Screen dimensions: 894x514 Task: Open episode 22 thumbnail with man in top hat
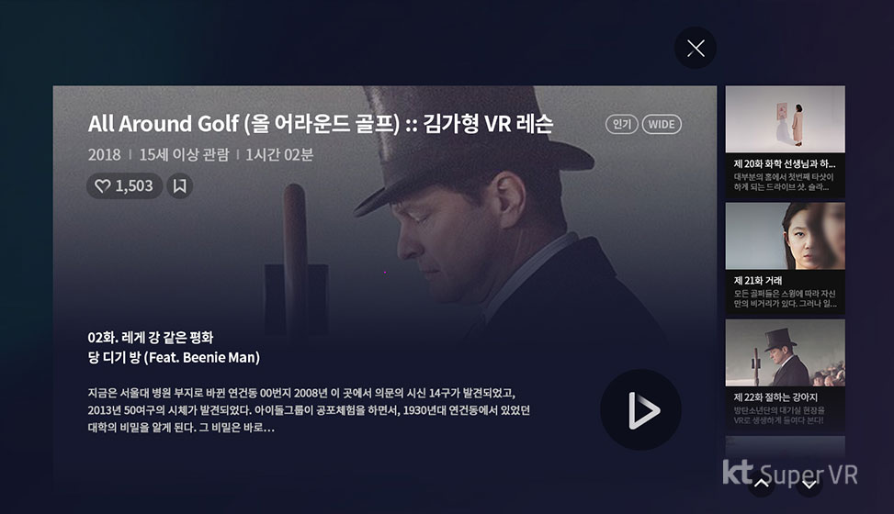[x=785, y=352]
